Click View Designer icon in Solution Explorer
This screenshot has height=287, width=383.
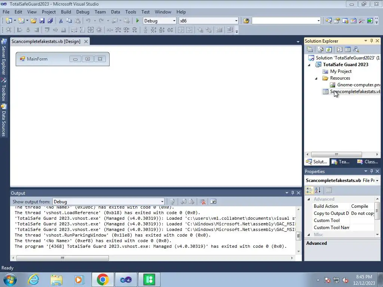[347, 49]
